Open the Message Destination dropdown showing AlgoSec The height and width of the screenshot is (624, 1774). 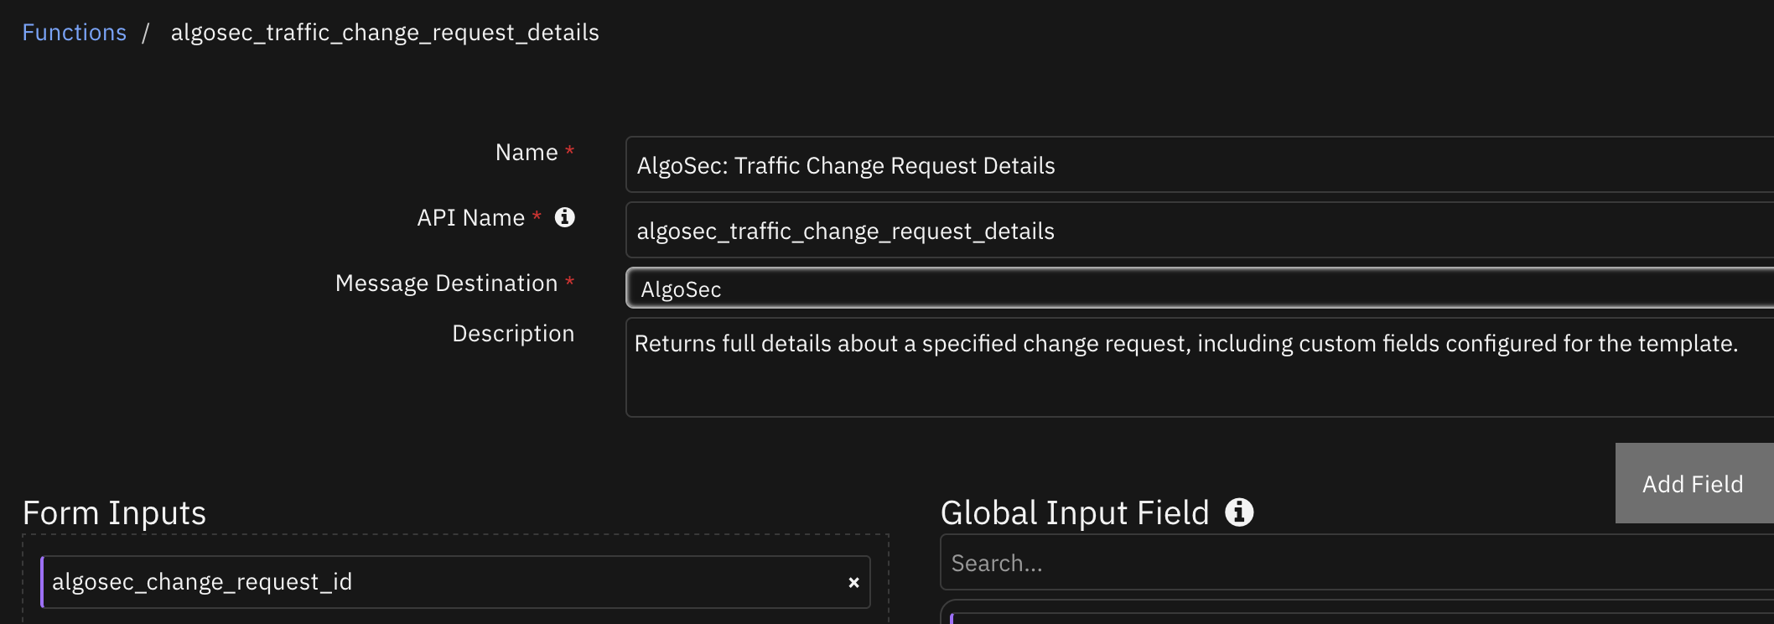coord(1200,289)
